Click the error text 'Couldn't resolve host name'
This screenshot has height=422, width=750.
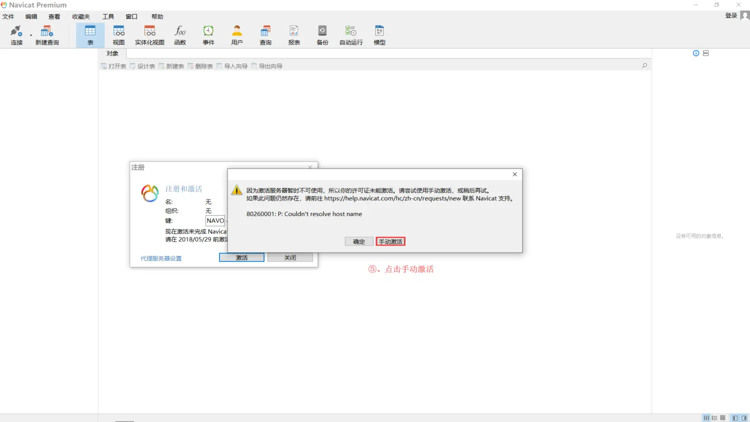click(323, 214)
